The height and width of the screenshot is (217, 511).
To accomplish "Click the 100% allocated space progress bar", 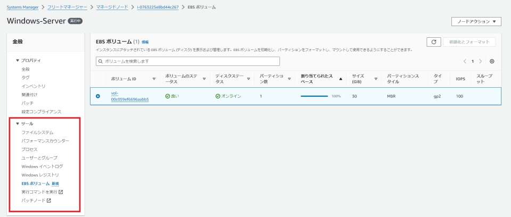I will point(314,96).
